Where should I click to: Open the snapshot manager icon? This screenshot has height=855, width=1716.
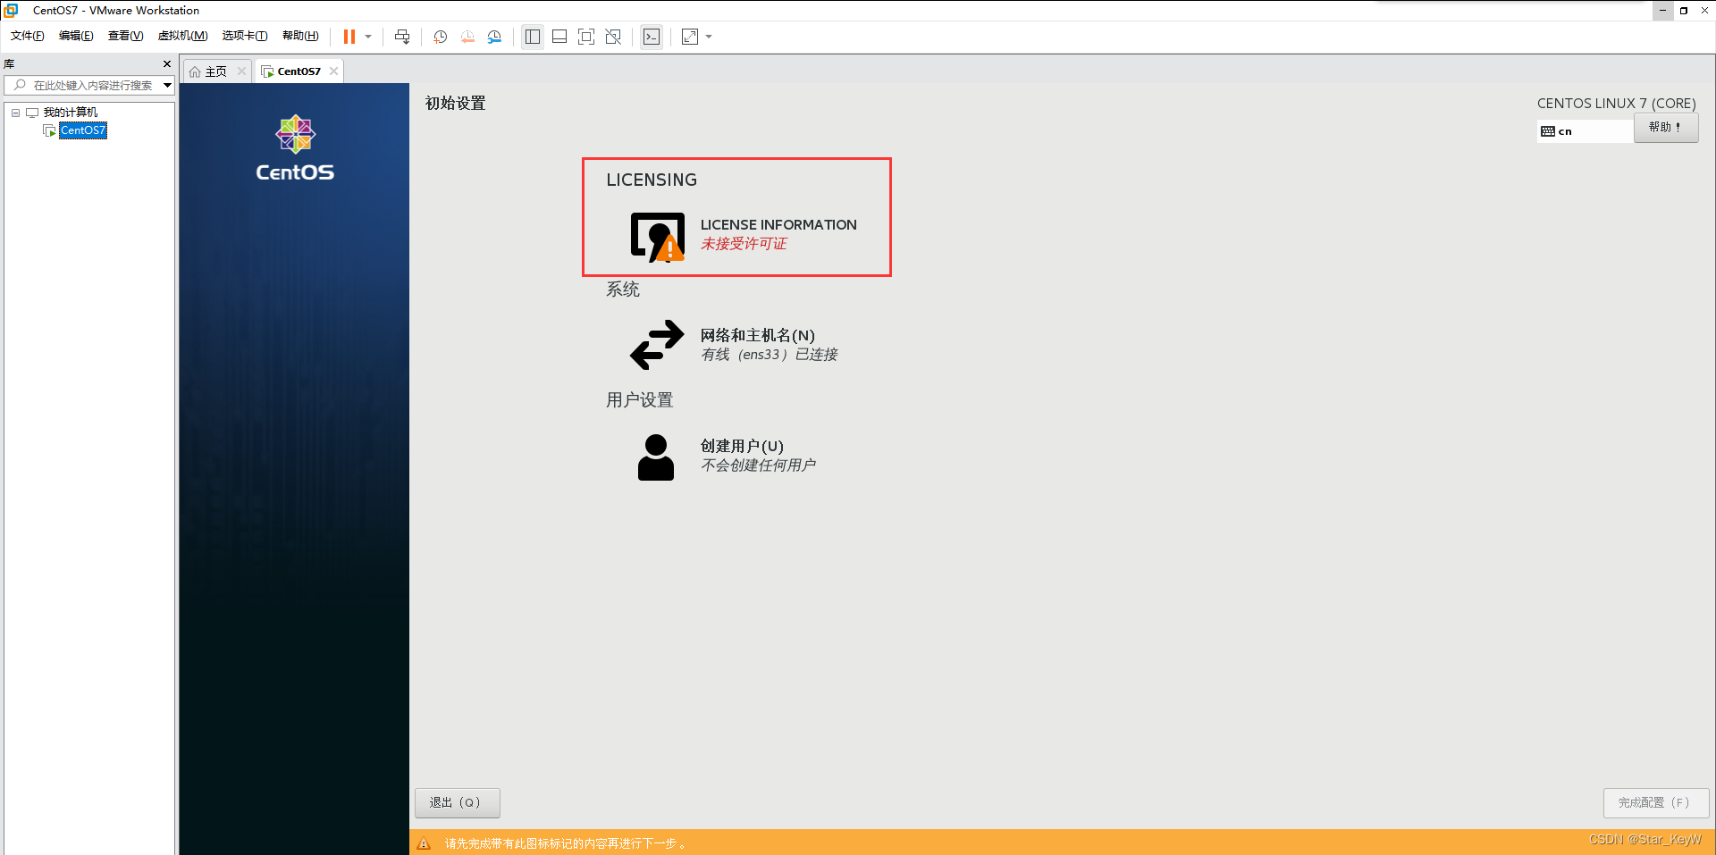tap(494, 37)
